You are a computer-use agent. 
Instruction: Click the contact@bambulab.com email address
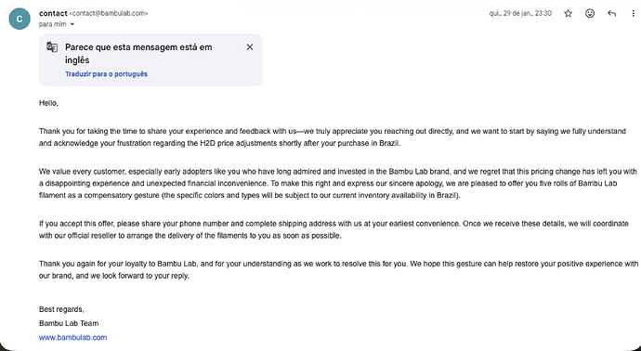(109, 14)
